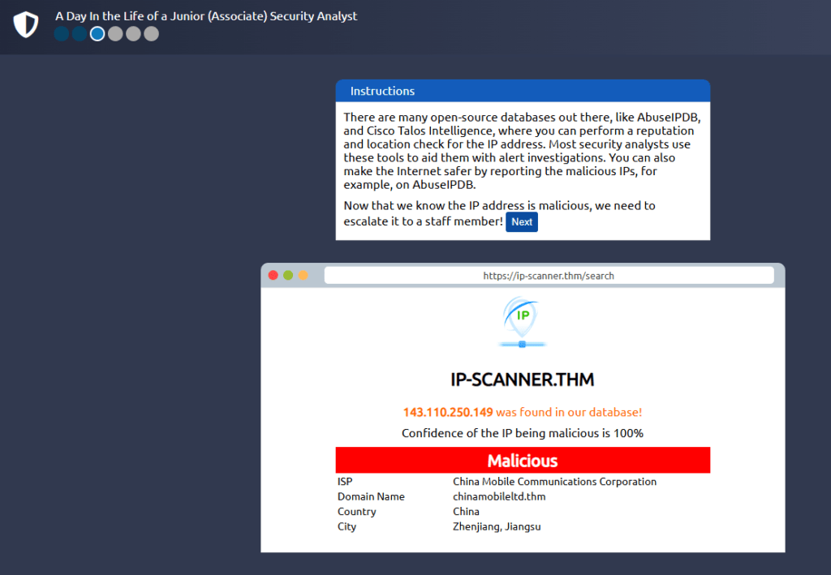Click the highlighted third step dot
The width and height of the screenshot is (831, 575).
coord(97,34)
